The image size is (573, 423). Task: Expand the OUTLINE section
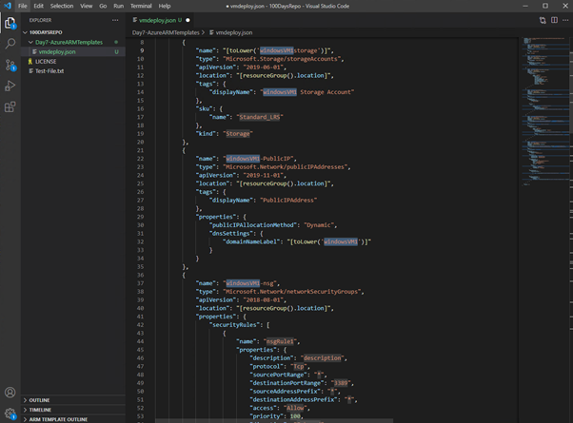tap(39, 400)
